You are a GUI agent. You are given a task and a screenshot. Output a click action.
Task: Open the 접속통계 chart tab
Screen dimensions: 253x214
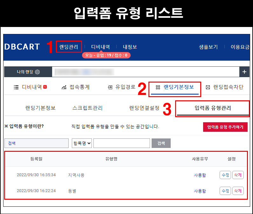point(76,87)
